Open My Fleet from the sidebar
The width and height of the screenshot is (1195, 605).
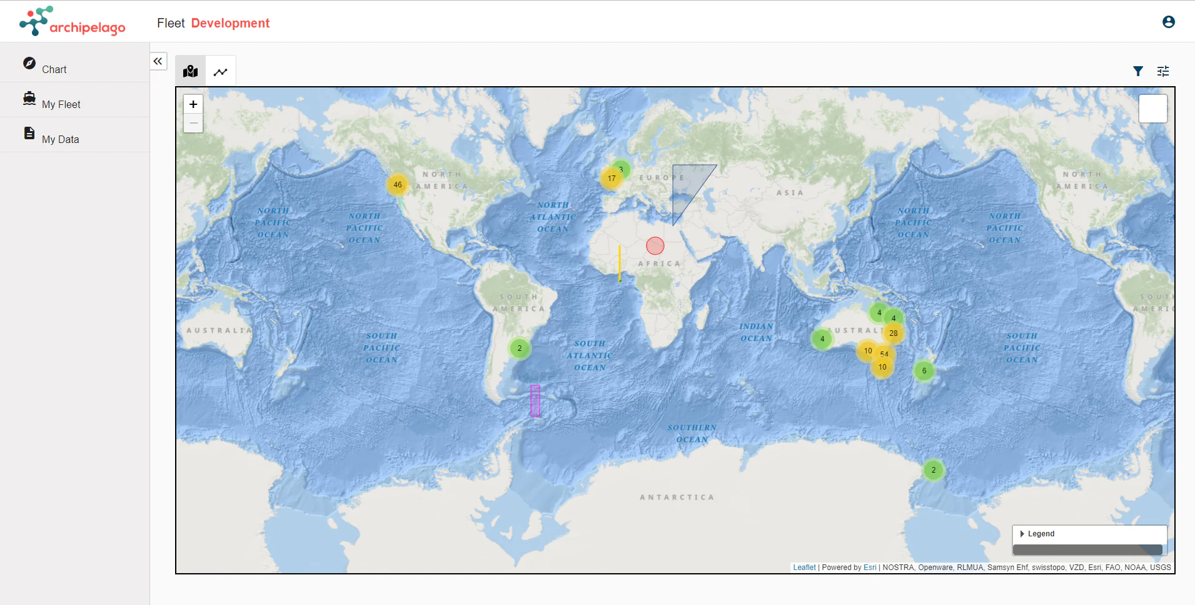(x=61, y=104)
